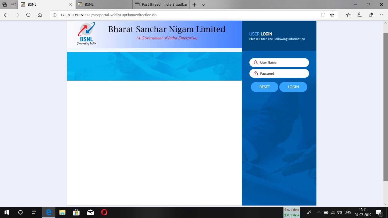The width and height of the screenshot is (388, 218).
Task: Switch to the second BSNL tab
Action: [104, 5]
